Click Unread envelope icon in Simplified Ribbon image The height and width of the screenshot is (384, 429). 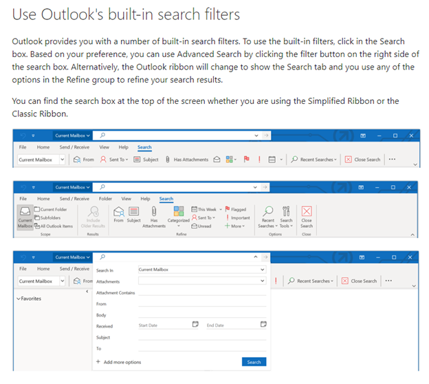[x=217, y=160]
